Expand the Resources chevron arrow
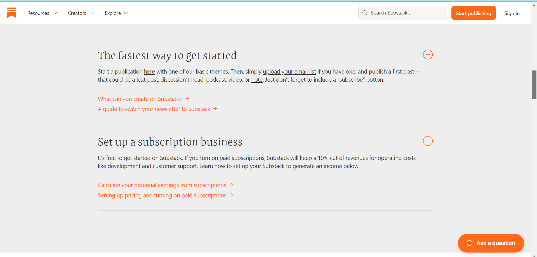 point(55,13)
